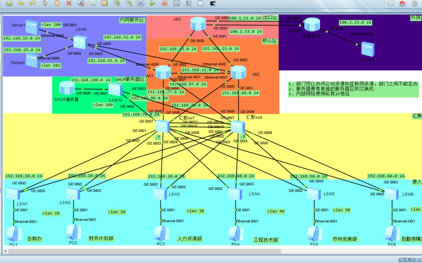Screen dimensions: 422x263
Task: Select computer PC5
Action: 315,234
